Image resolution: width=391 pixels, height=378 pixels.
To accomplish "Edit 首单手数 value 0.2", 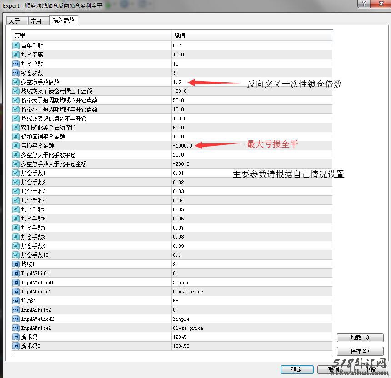I will [252, 46].
